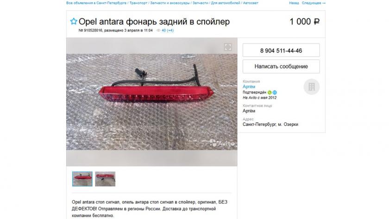
Task: Select the second photo thumbnail
Action: 105,179
